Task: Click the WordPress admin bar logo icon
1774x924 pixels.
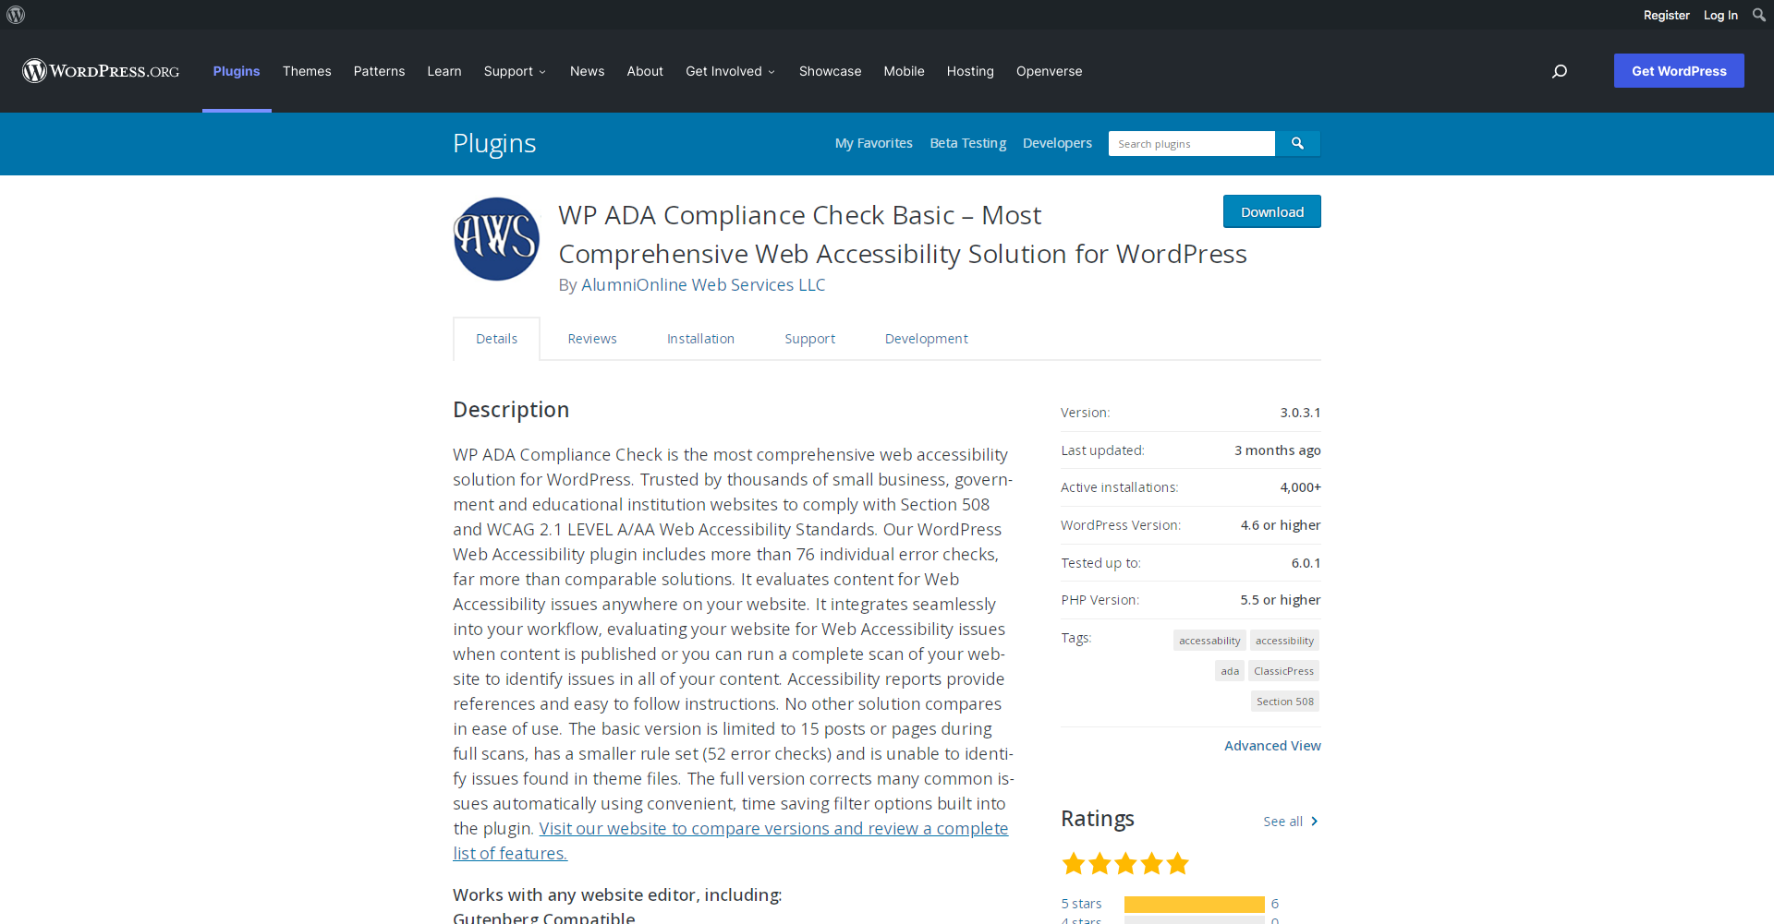Action: click(16, 15)
